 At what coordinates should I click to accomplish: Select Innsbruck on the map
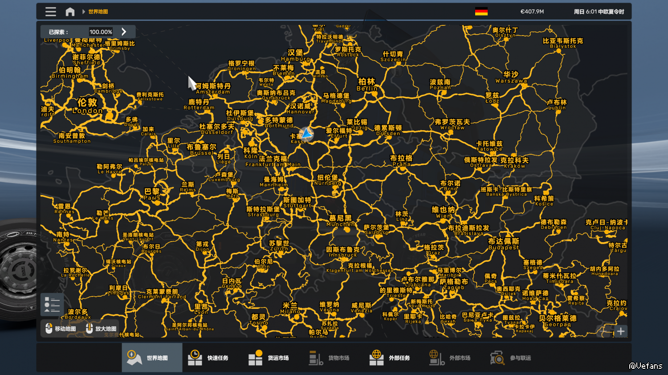343,252
